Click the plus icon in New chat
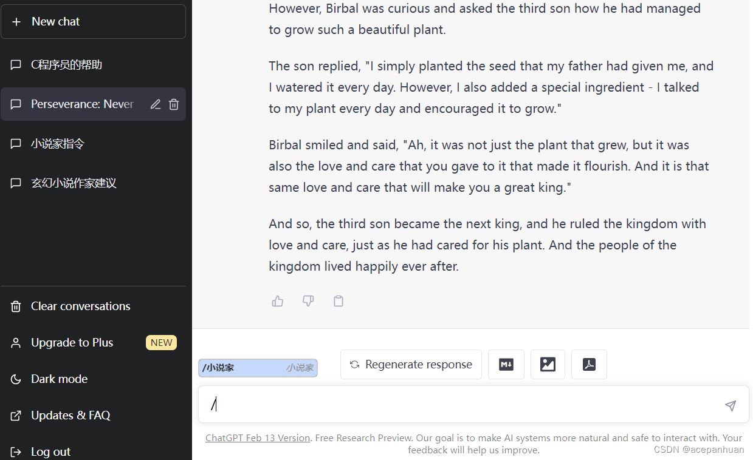Viewport: 753px width, 460px height. point(16,22)
